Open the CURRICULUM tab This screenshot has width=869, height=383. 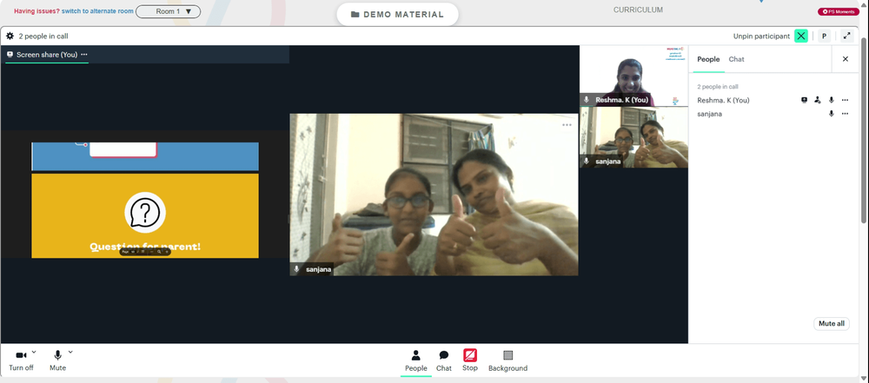638,10
